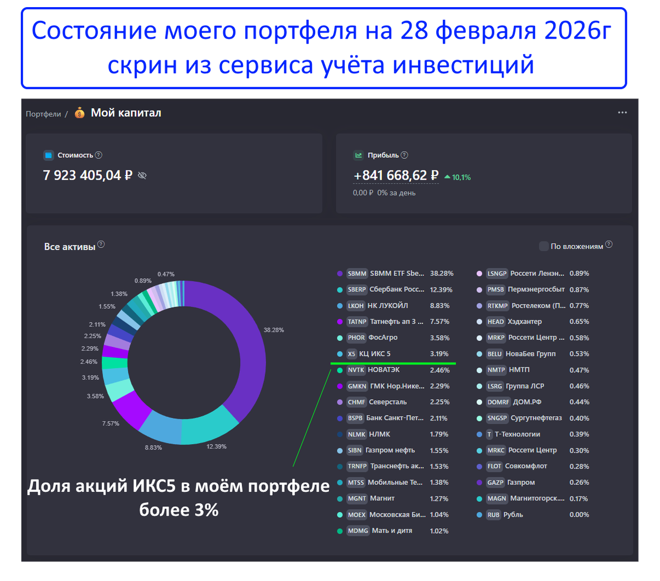660x581 pixels.
Task: Click the Мой капитал portfolio title
Action: click(x=125, y=113)
